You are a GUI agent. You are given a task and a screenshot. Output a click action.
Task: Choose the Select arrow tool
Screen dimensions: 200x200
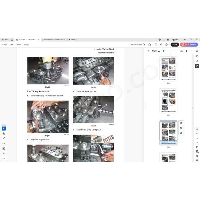click(4, 129)
